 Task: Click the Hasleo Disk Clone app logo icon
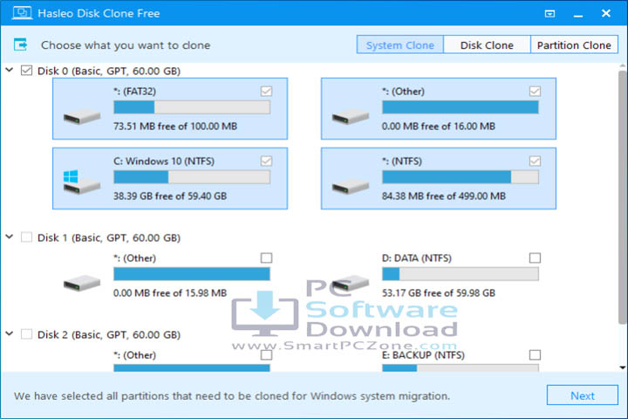(x=22, y=13)
